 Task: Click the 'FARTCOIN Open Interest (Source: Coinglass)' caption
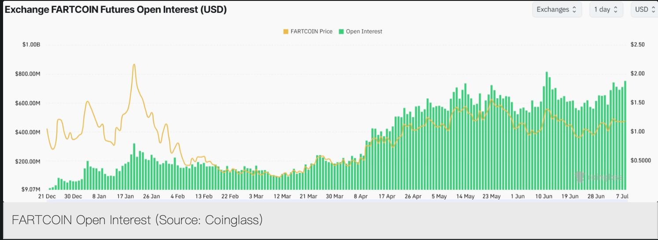137,220
